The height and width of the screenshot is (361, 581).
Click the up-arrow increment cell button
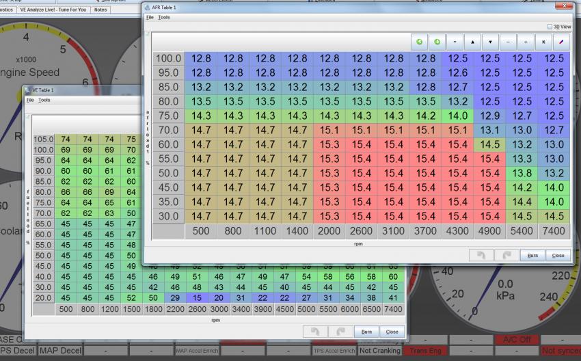[473, 42]
